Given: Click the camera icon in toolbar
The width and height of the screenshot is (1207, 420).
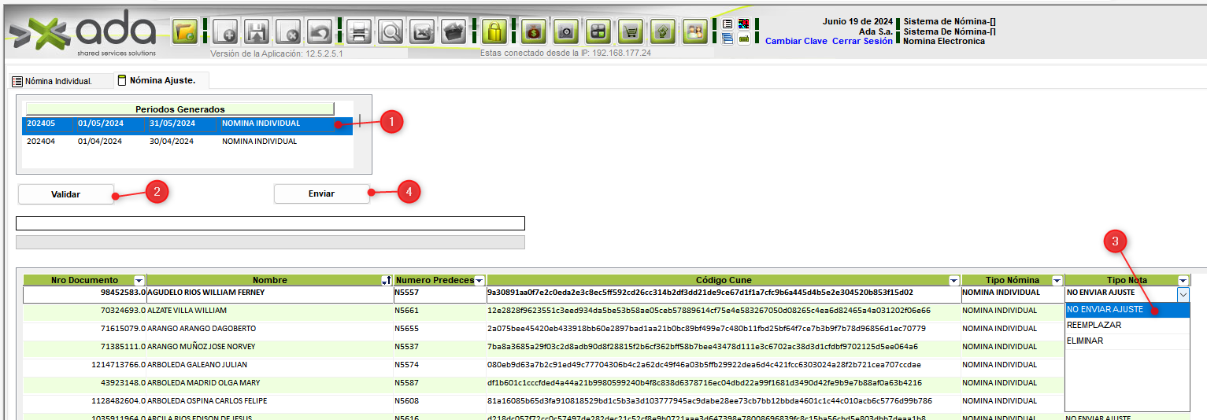Looking at the screenshot, I should [x=565, y=32].
